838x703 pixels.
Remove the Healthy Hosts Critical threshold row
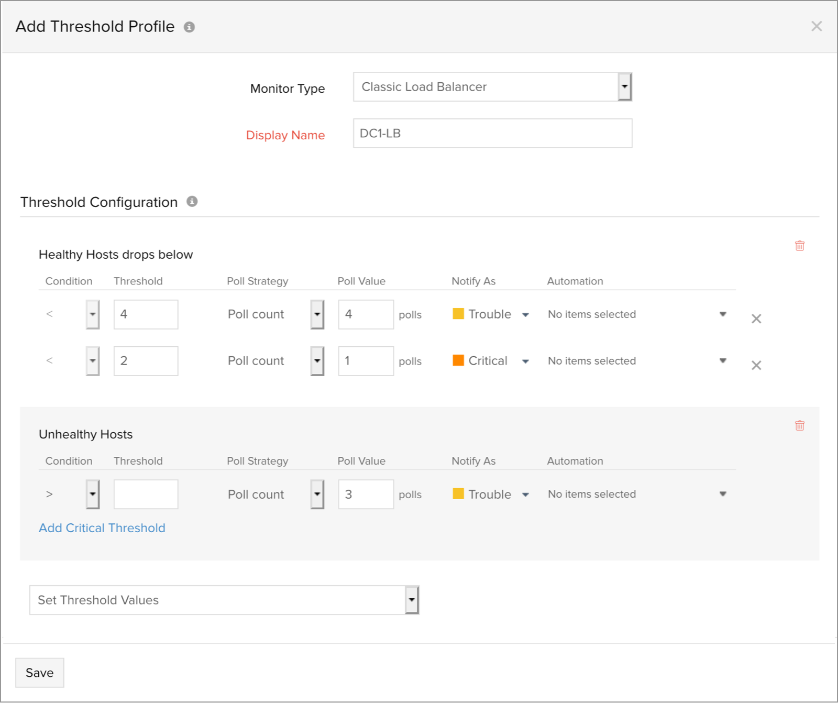pyautogui.click(x=756, y=365)
